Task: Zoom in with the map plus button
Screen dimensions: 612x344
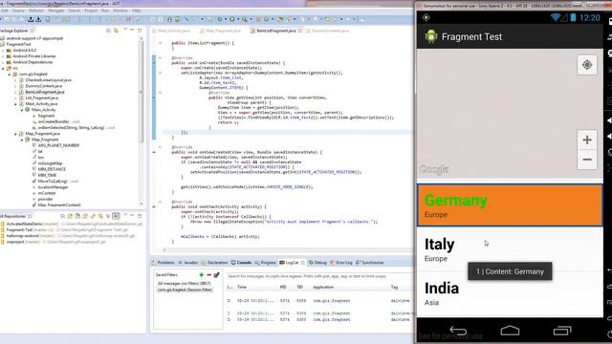Action: click(x=587, y=140)
